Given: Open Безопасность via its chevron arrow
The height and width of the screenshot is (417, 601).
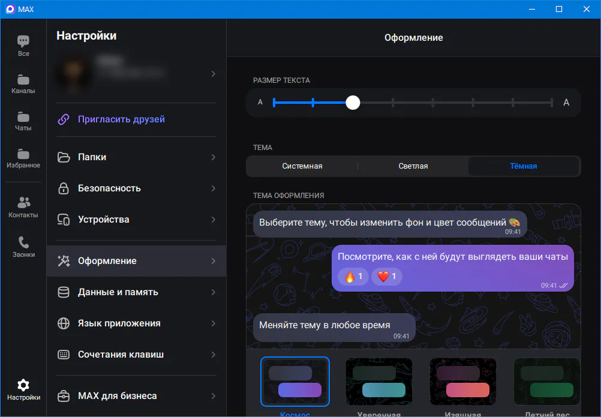Looking at the screenshot, I should click(x=214, y=188).
